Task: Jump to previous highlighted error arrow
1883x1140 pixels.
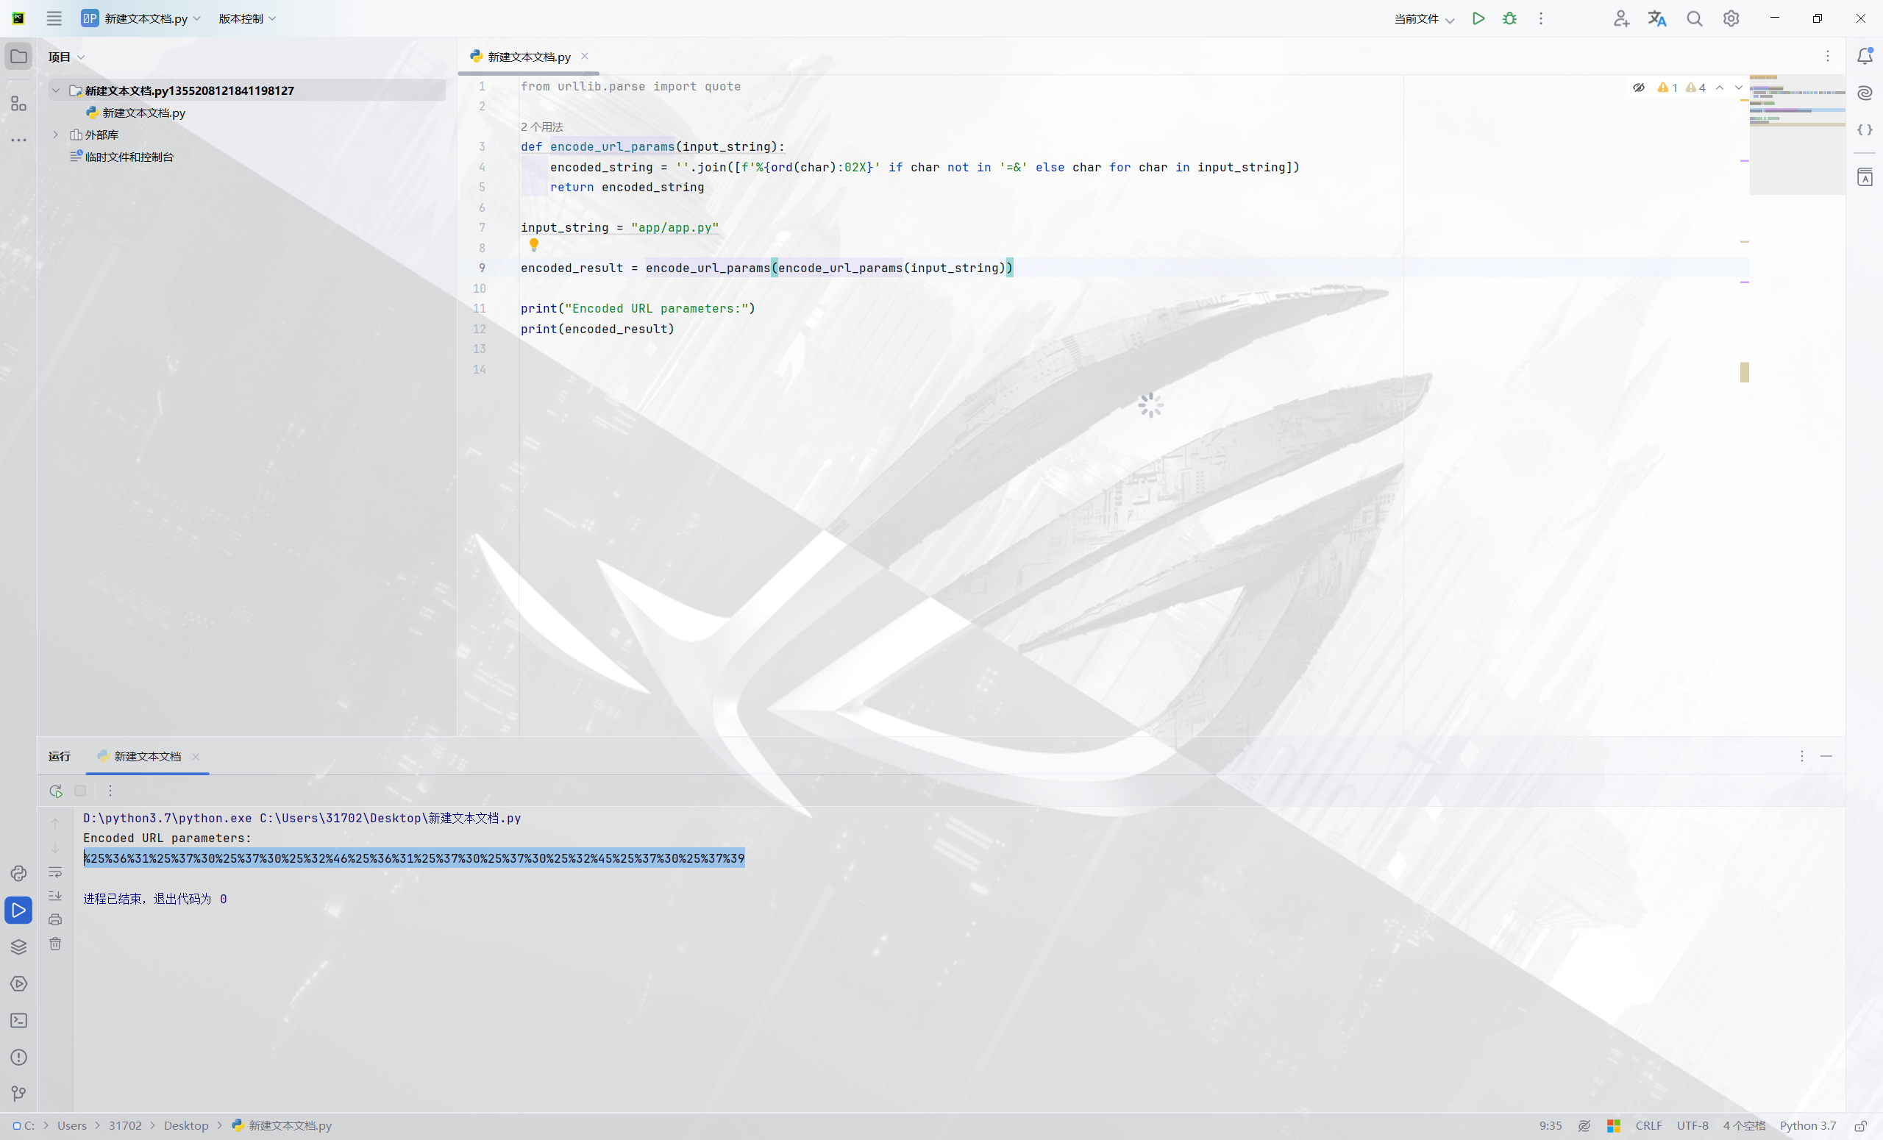Action: click(x=1720, y=88)
